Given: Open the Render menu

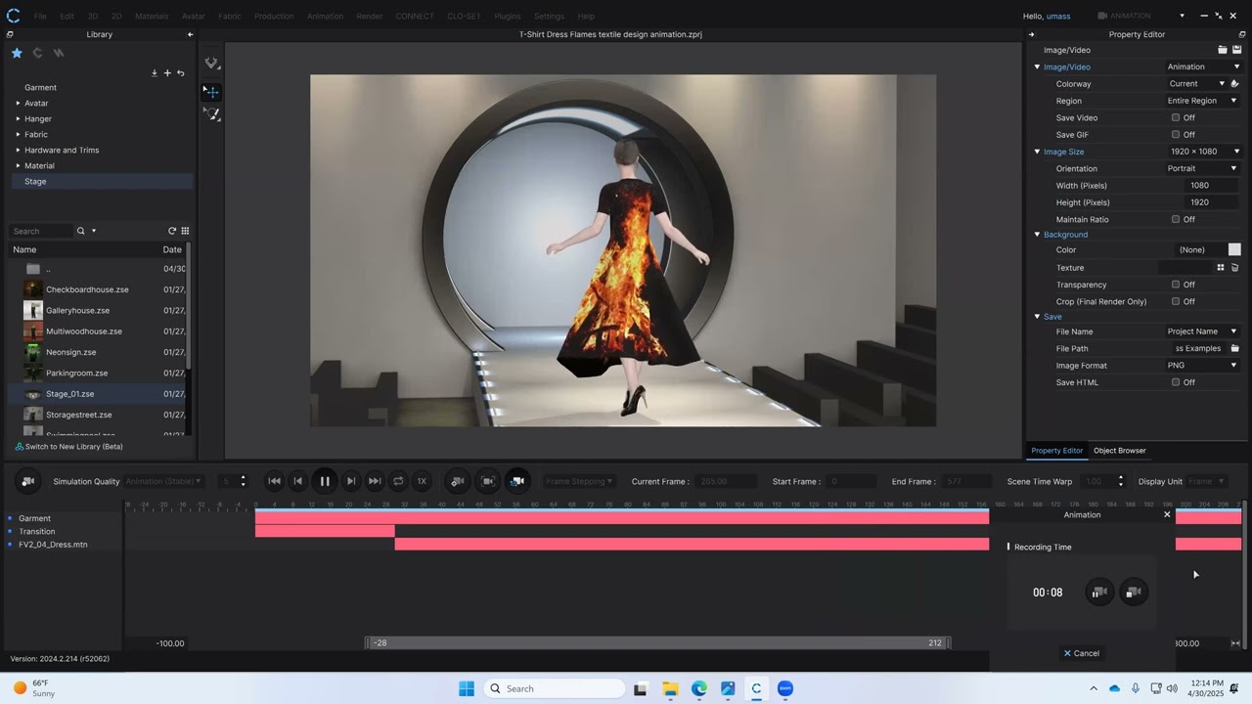Looking at the screenshot, I should [370, 17].
